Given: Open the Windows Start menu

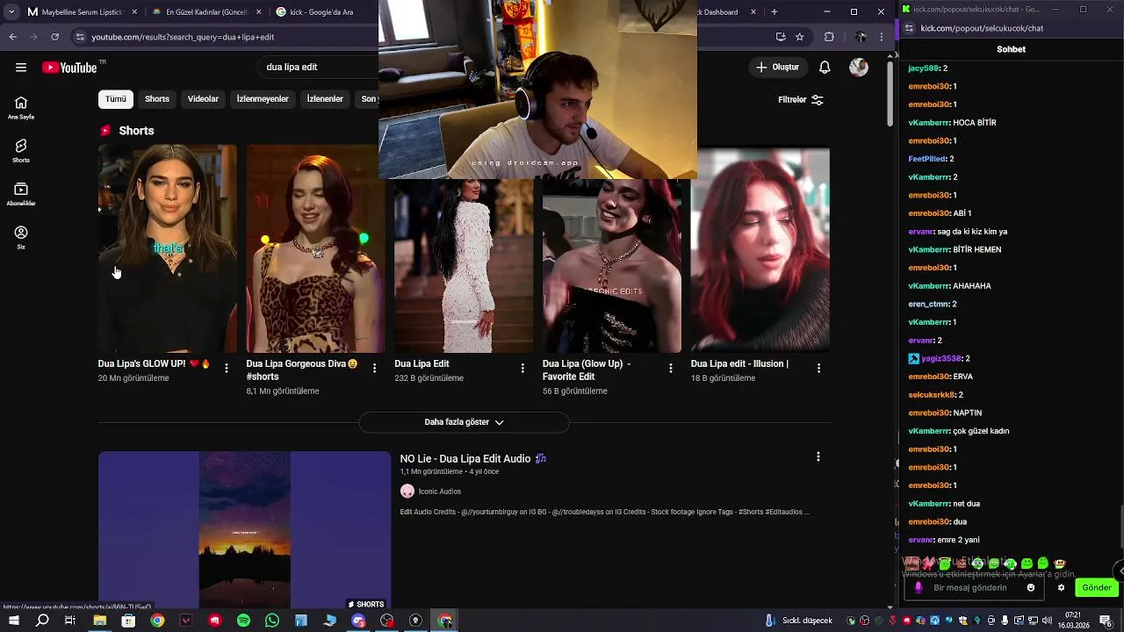Looking at the screenshot, I should click(x=13, y=621).
